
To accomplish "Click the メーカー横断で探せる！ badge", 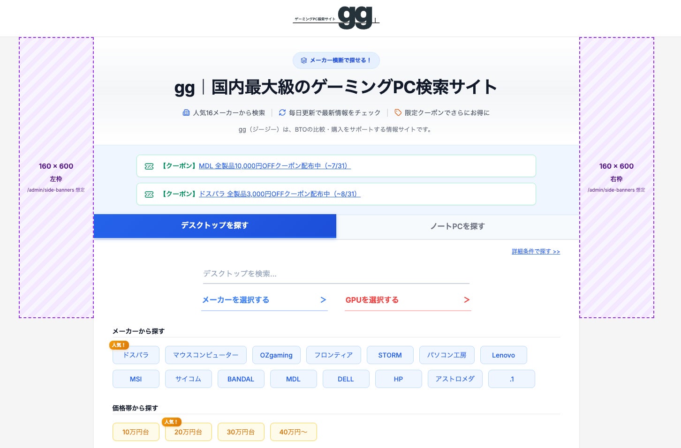I will tap(336, 60).
